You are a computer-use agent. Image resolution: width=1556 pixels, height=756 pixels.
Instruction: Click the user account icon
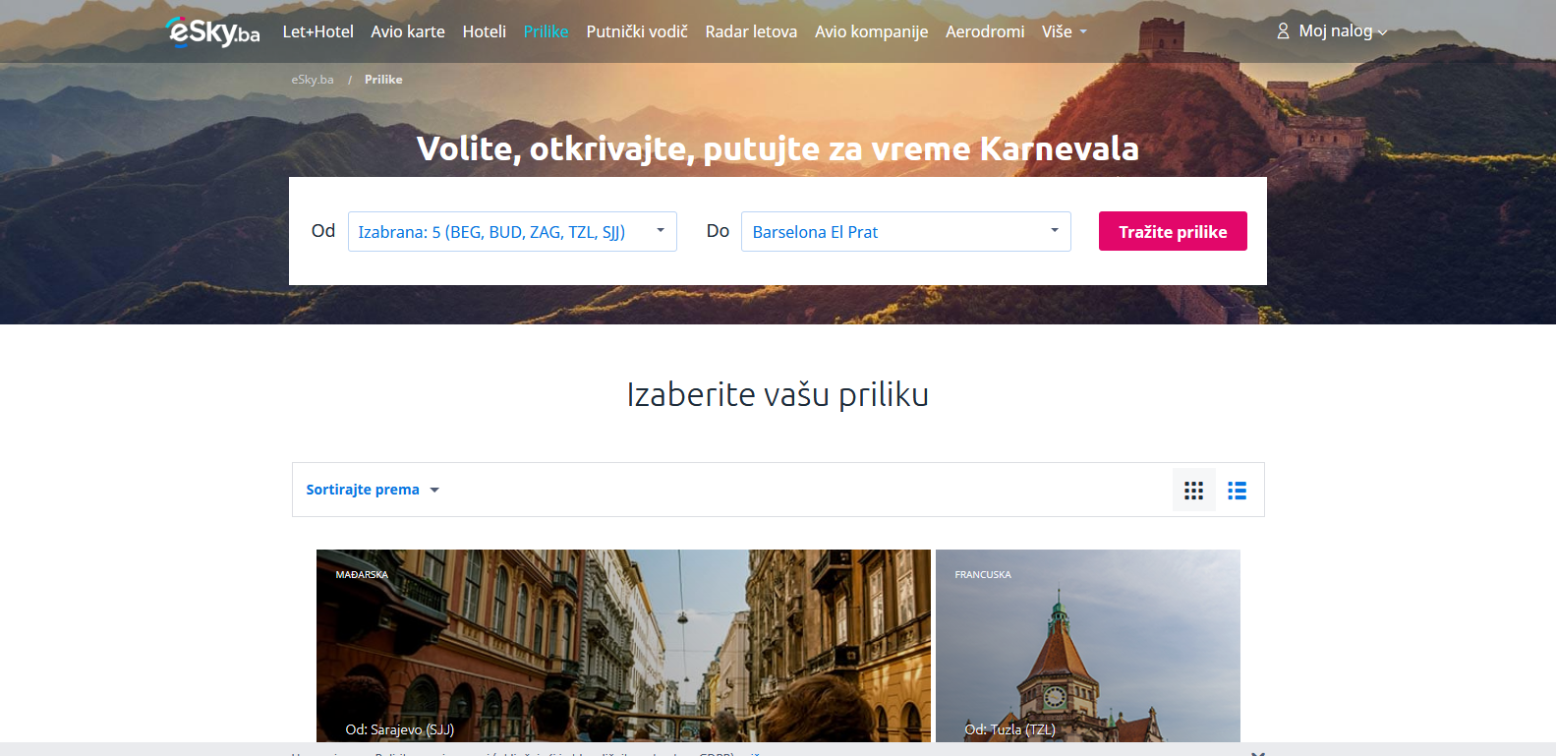1283,31
